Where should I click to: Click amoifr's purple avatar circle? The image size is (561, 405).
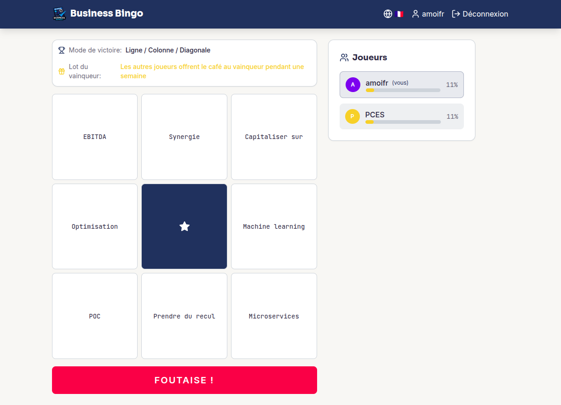353,85
